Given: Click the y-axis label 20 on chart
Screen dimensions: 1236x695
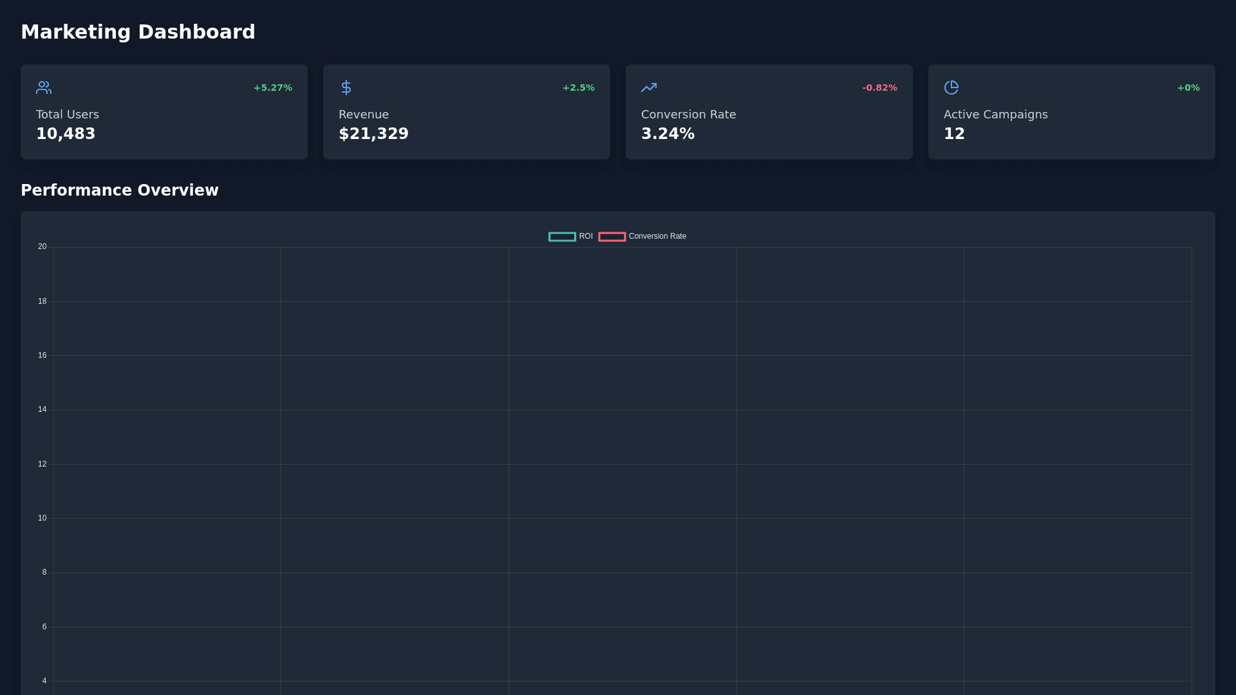Looking at the screenshot, I should click(42, 246).
